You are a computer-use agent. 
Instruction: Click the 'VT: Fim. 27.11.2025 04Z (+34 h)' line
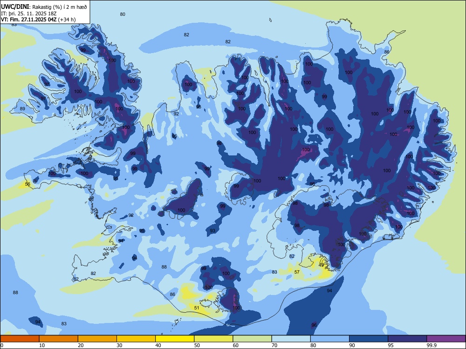(38, 20)
